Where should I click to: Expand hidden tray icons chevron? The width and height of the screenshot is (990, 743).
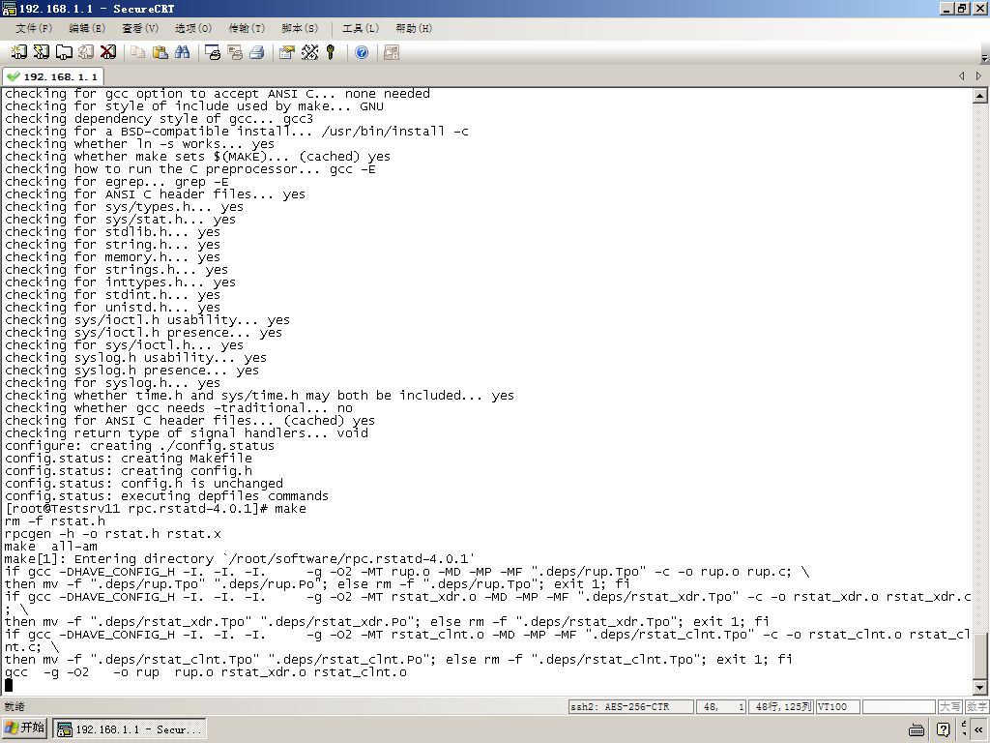(978, 729)
